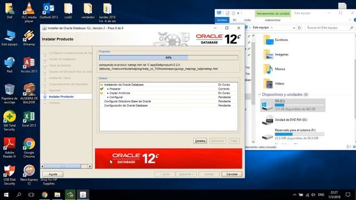The image size is (356, 200).
Task: Open volume control in system tray
Action: click(x=313, y=195)
